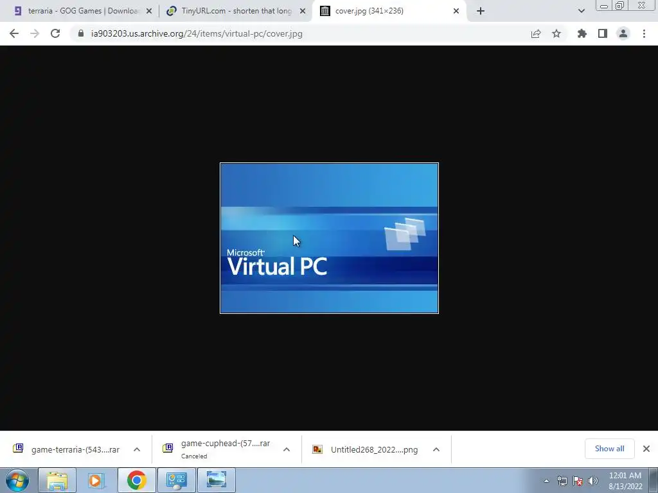
Task: Close the cover.jpg tab
Action: [456, 11]
